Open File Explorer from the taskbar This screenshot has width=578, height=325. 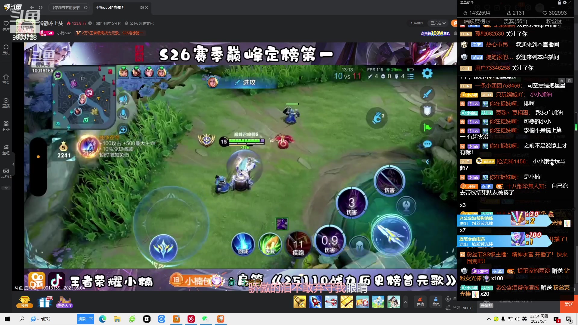coord(117,319)
